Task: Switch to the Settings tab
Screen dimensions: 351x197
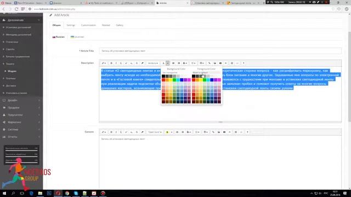Action: coord(71,25)
